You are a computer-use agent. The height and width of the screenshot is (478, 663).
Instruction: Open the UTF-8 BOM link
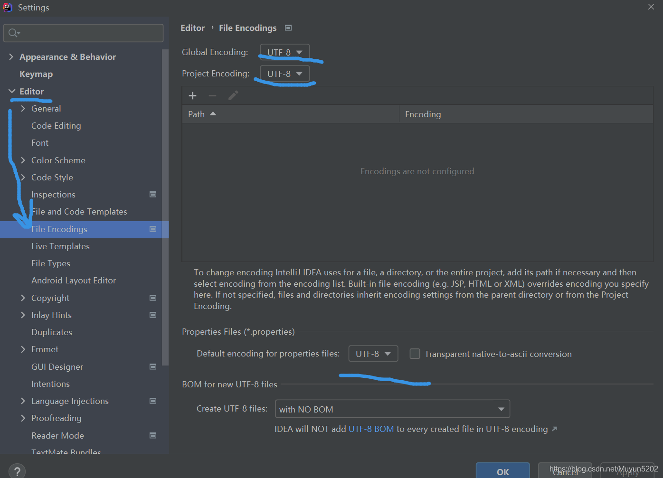371,429
